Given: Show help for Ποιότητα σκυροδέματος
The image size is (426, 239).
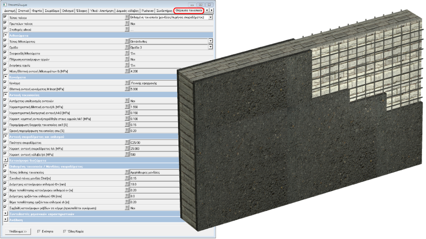Looking at the screenshot, I should pos(127,143).
